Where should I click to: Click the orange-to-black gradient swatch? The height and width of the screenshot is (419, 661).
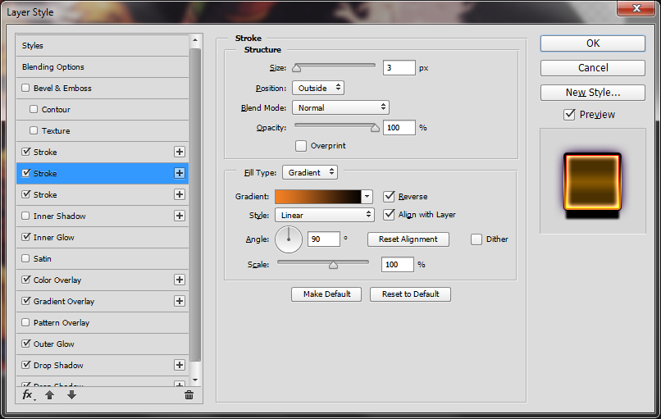(318, 197)
